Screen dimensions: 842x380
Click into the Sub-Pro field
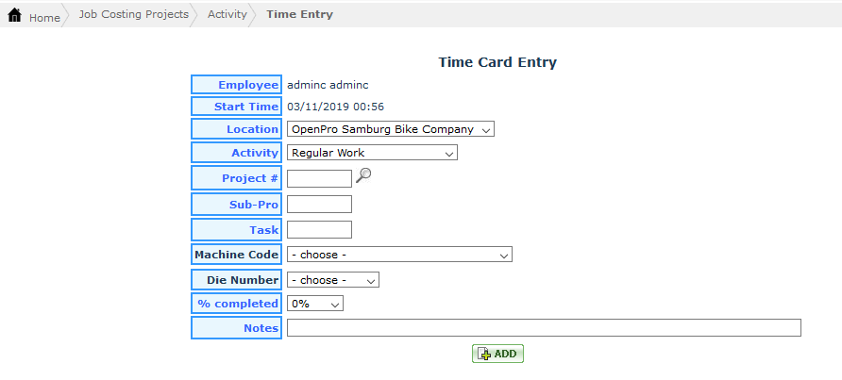click(319, 205)
